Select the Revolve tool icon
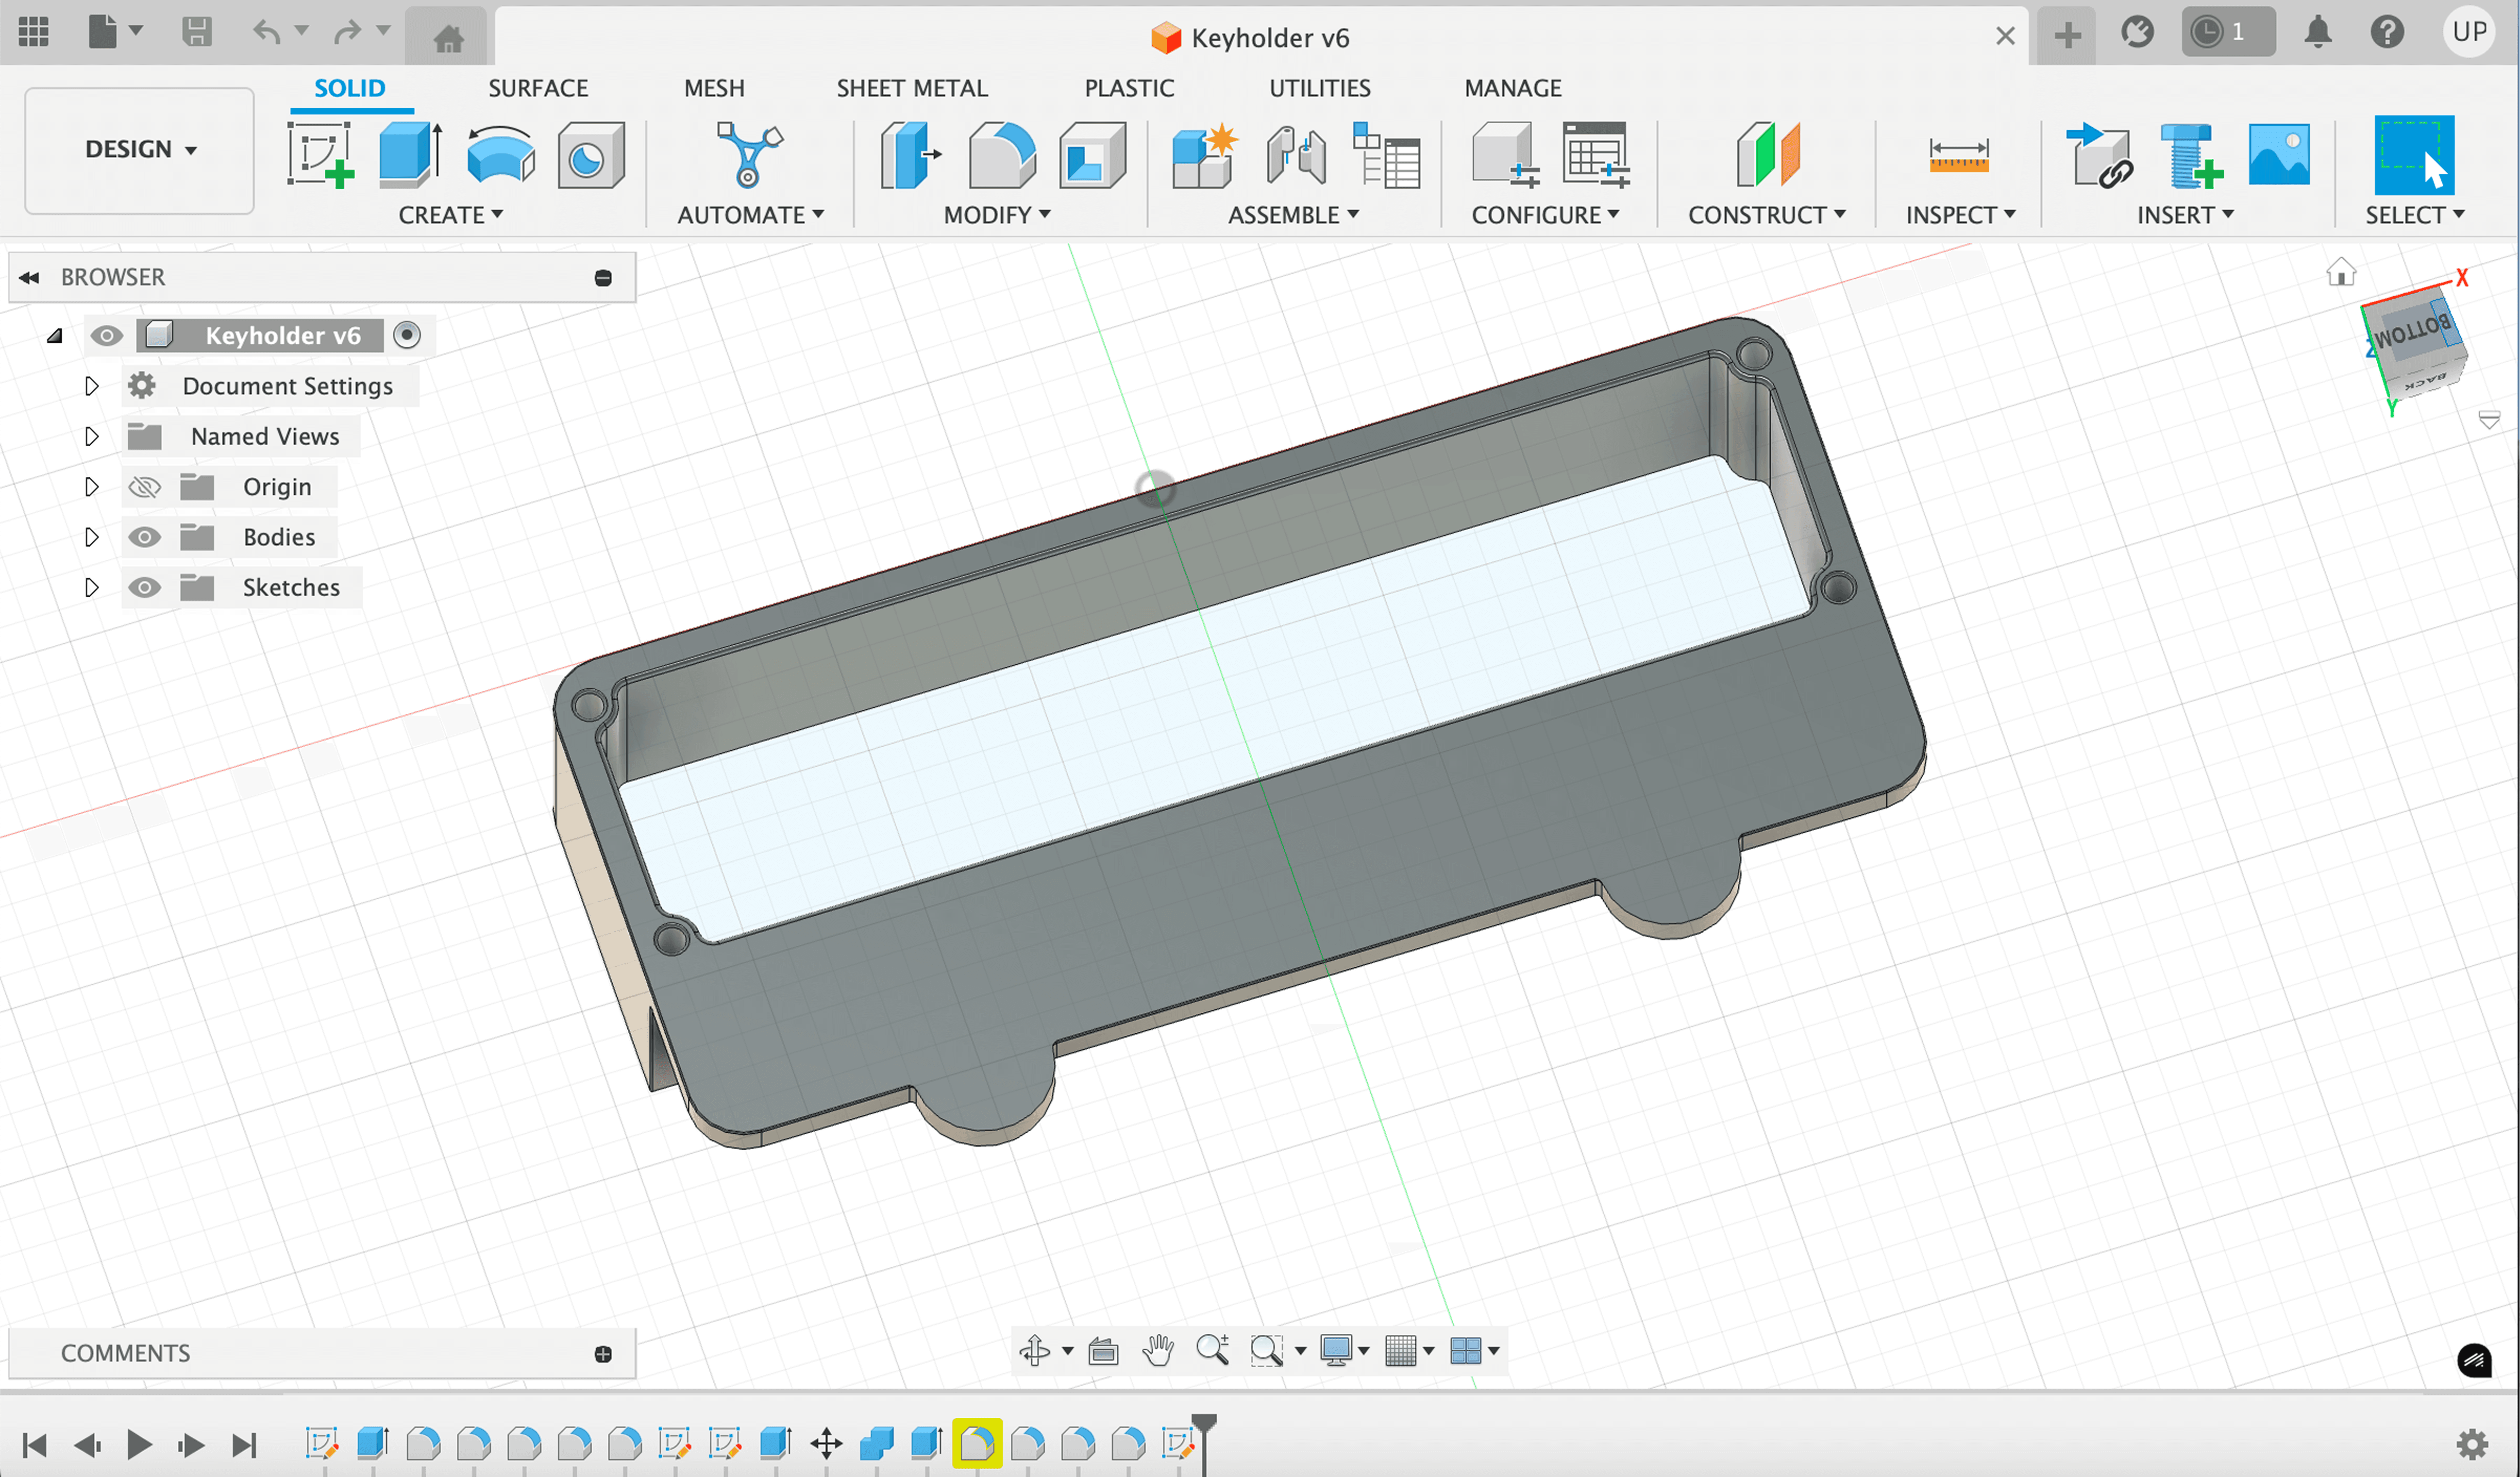This screenshot has height=1477, width=2520. tap(500, 155)
